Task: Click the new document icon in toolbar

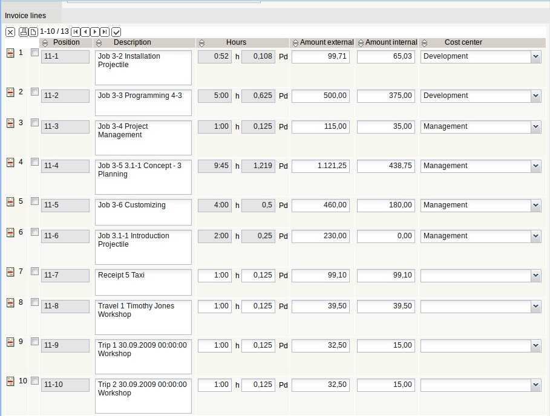Action: coord(34,32)
